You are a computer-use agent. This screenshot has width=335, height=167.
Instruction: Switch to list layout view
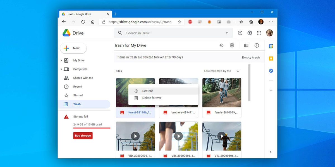(x=246, y=45)
